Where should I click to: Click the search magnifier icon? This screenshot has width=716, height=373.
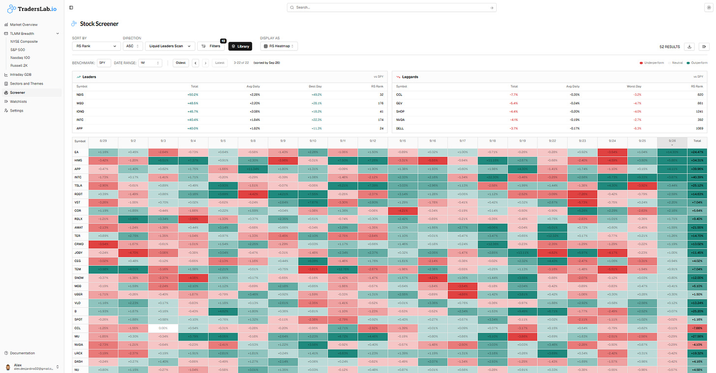point(292,8)
